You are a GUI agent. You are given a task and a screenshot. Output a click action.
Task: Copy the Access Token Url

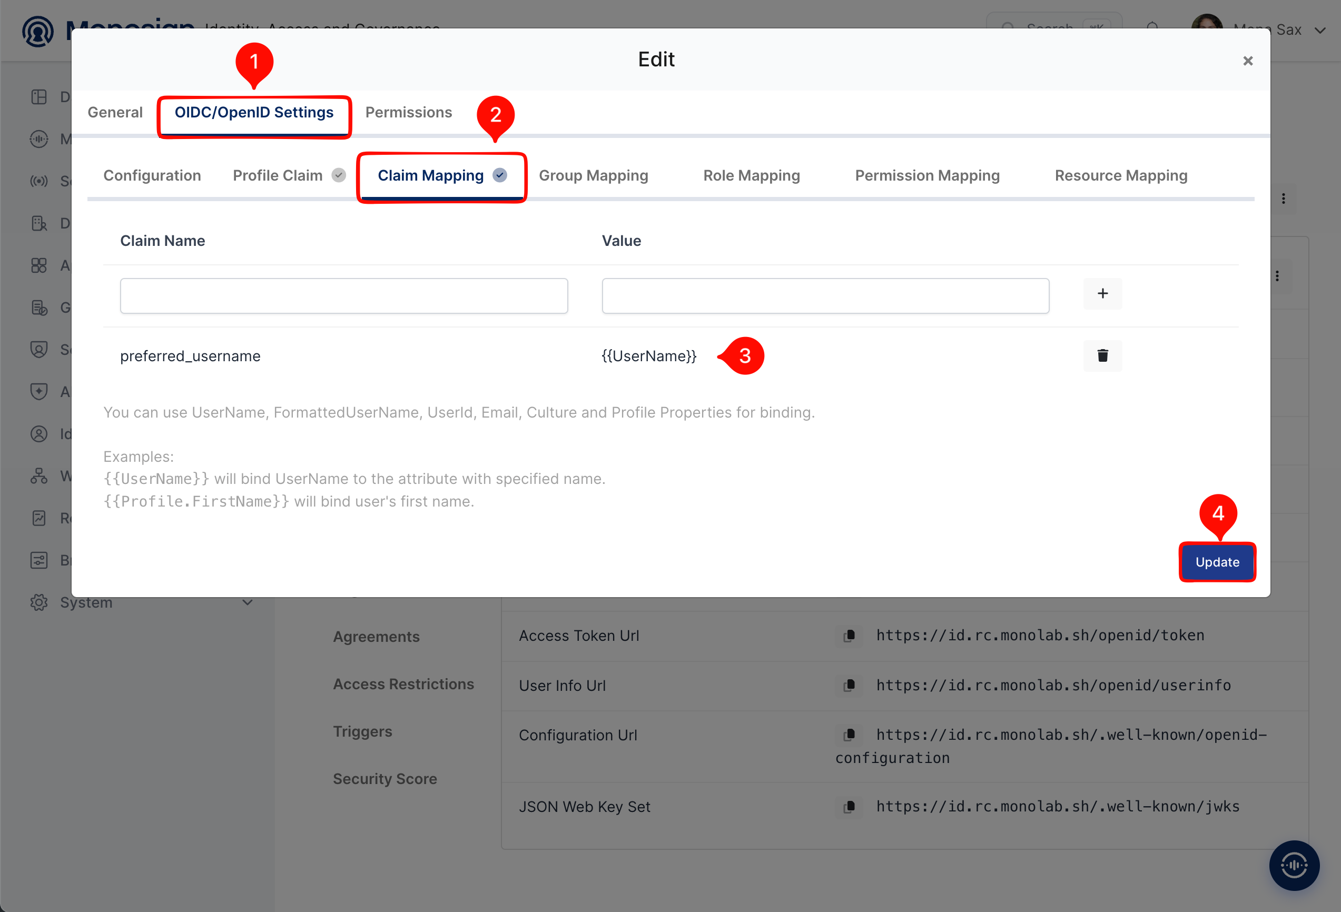[x=850, y=636]
